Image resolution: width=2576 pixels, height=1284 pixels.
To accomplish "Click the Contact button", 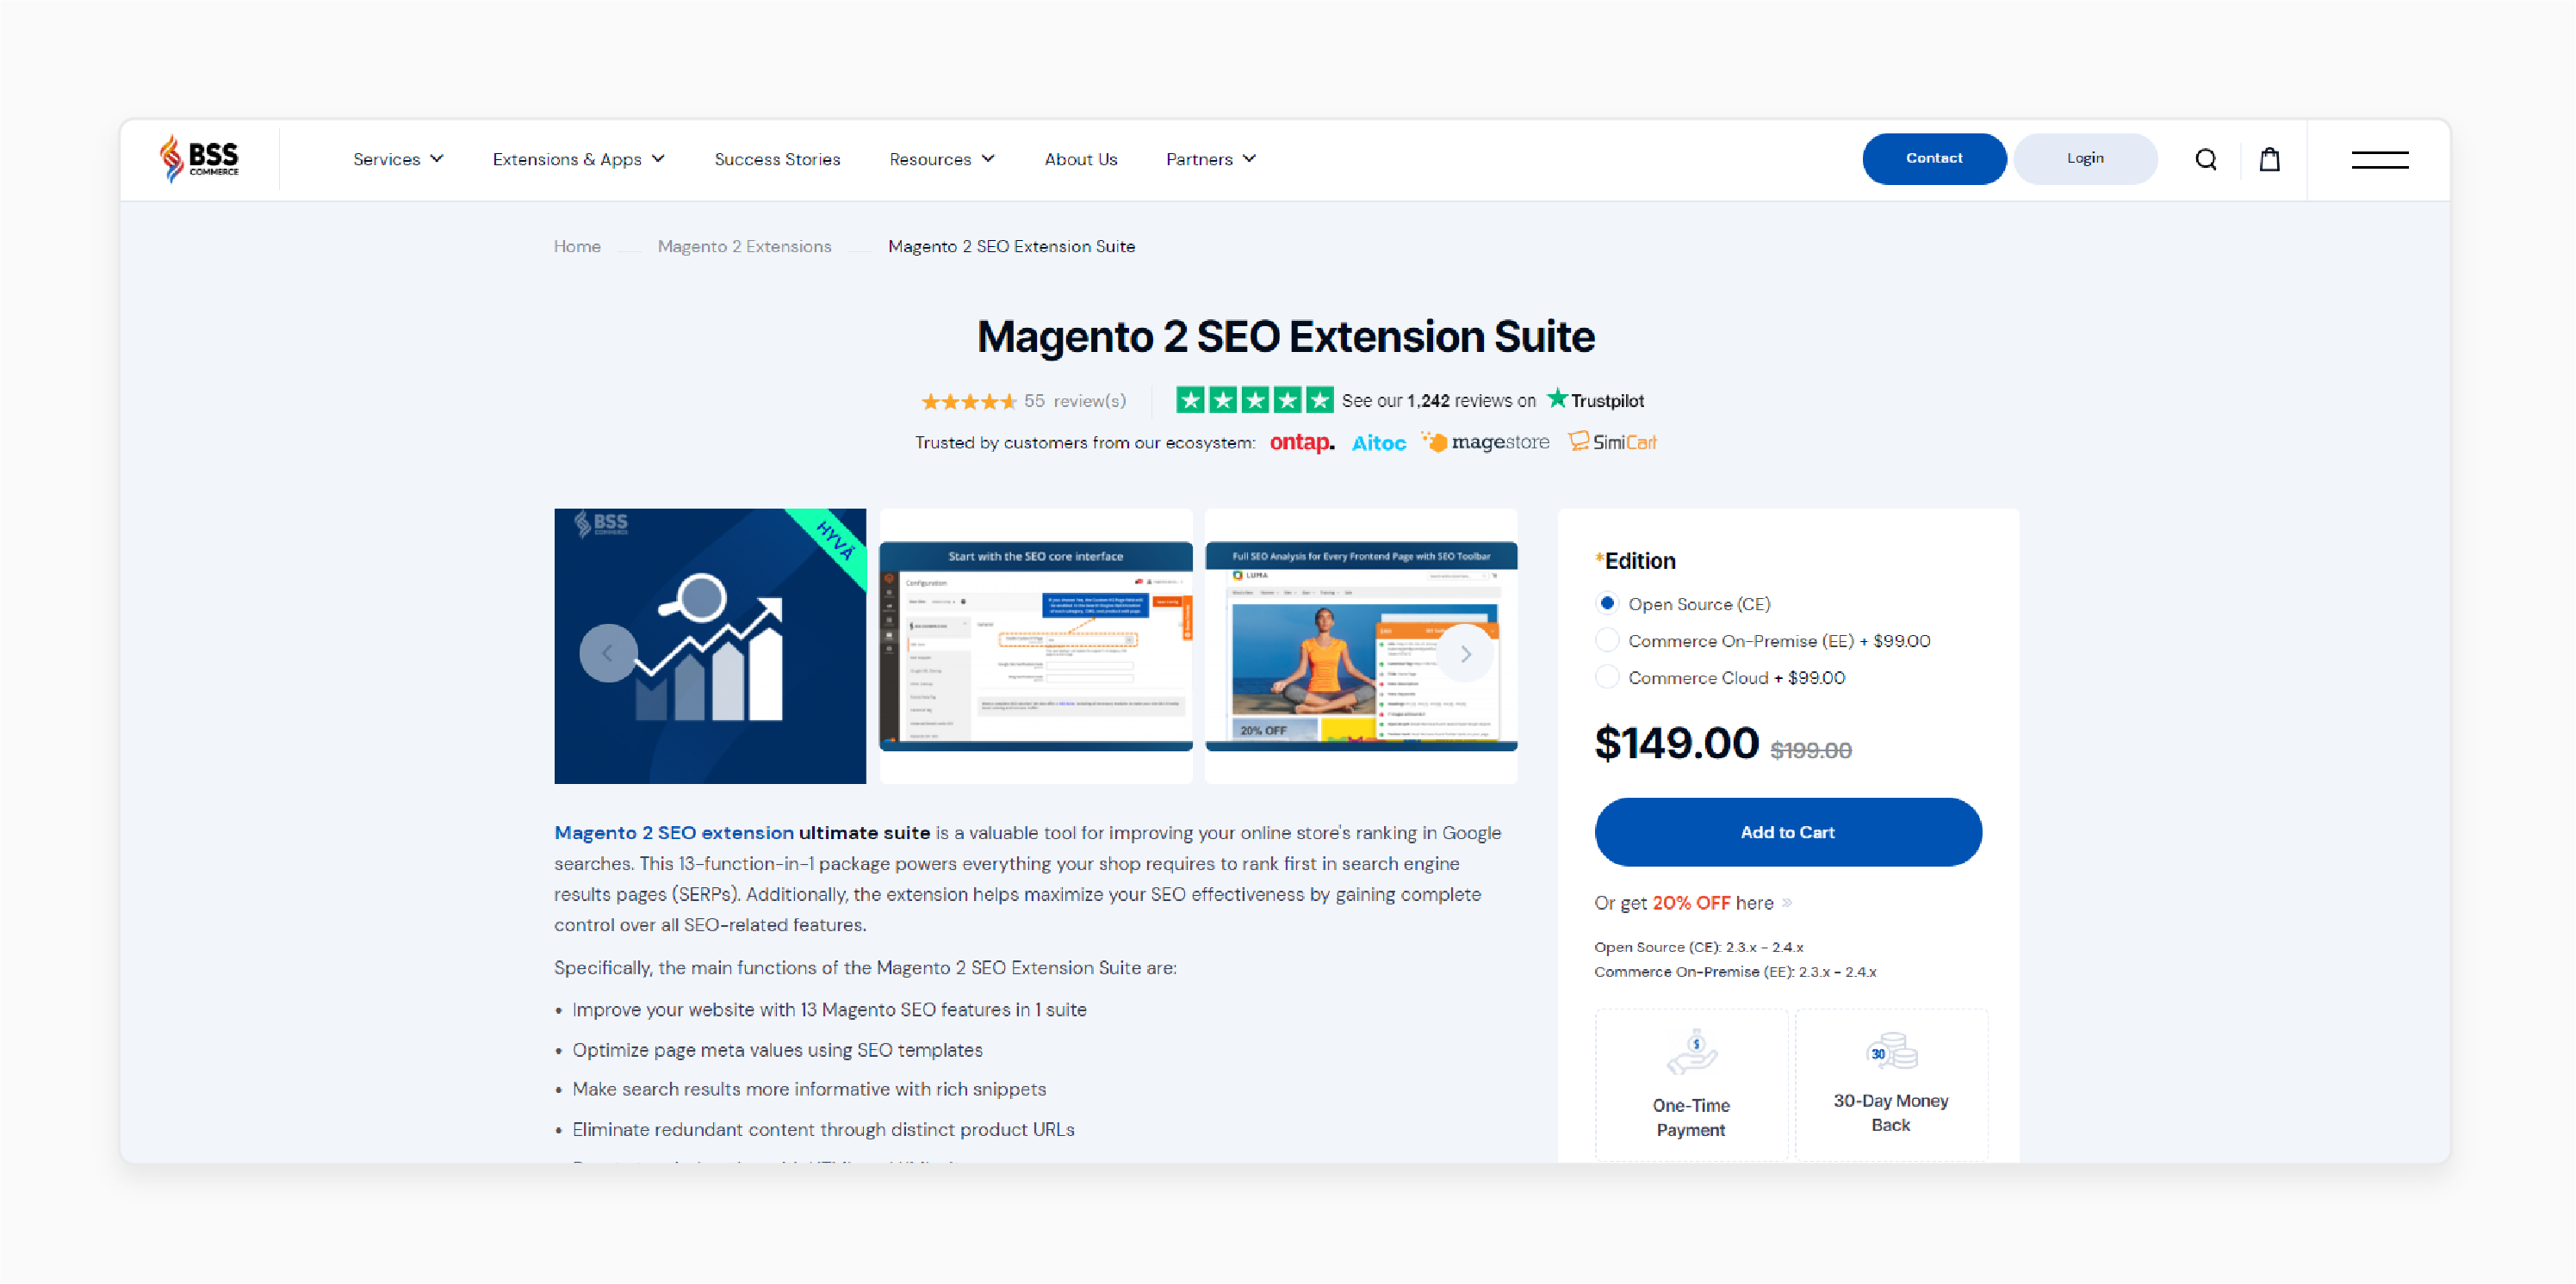I will click(x=1933, y=157).
